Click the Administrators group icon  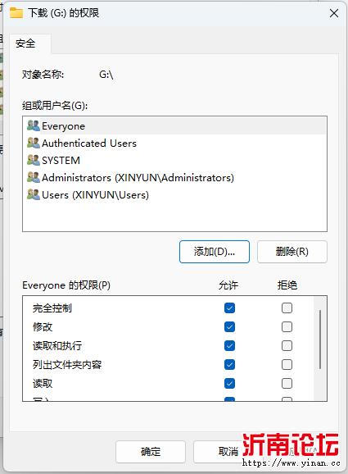(x=34, y=177)
